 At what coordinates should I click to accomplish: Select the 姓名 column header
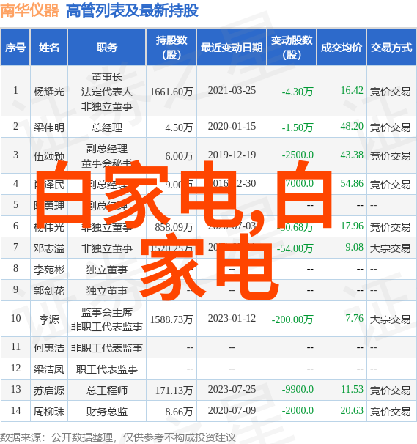click(49, 48)
